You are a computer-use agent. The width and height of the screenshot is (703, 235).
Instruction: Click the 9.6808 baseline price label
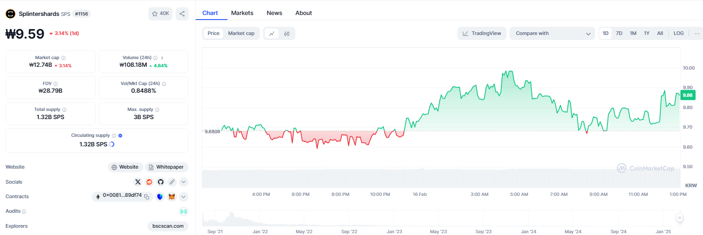coord(212,131)
